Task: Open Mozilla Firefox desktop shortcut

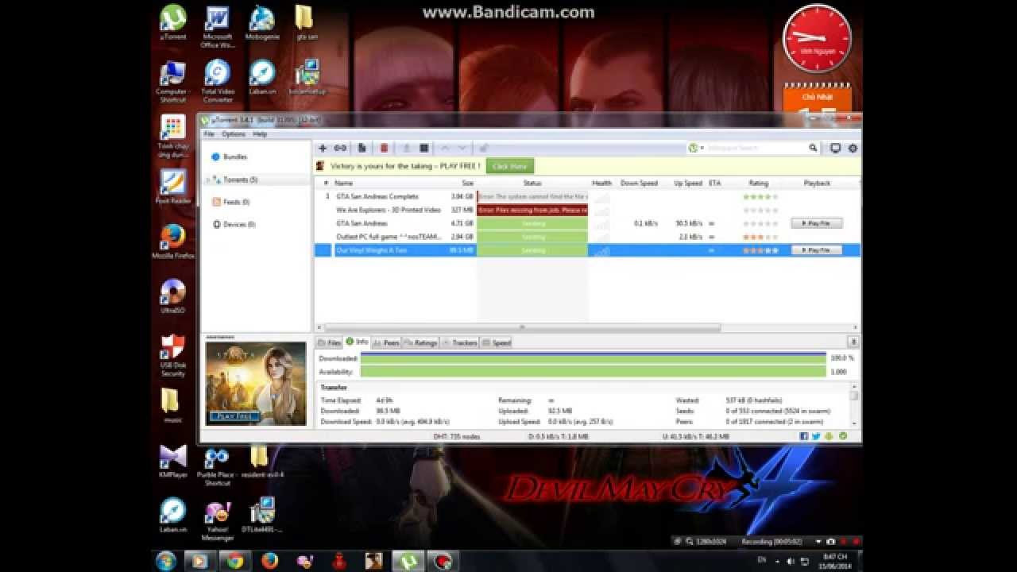Action: click(172, 242)
